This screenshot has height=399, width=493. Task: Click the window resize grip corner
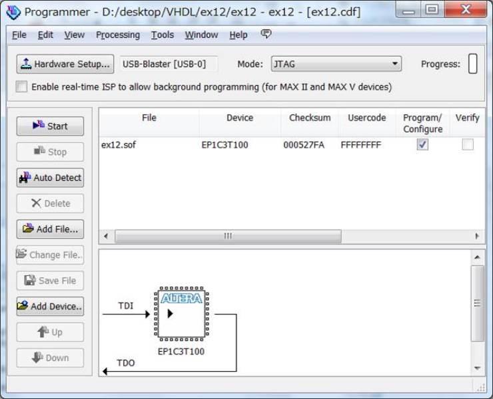pos(480,388)
